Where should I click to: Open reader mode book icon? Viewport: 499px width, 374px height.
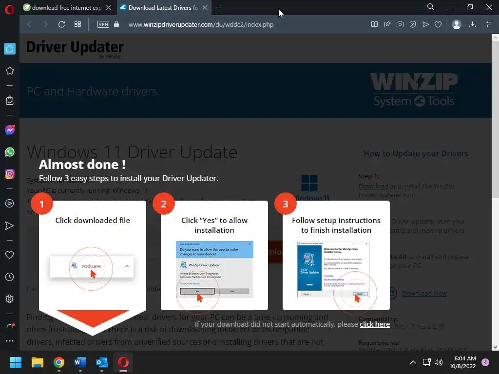click(375, 24)
